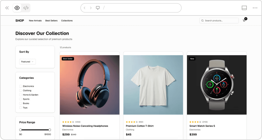The width and height of the screenshot is (262, 140).
Task: Focus the Search products field
Action: click(221, 20)
